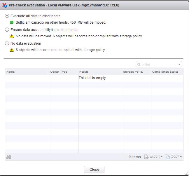The image size is (189, 176).
Task: Sort by Storage Policy column header
Action: coord(136,72)
